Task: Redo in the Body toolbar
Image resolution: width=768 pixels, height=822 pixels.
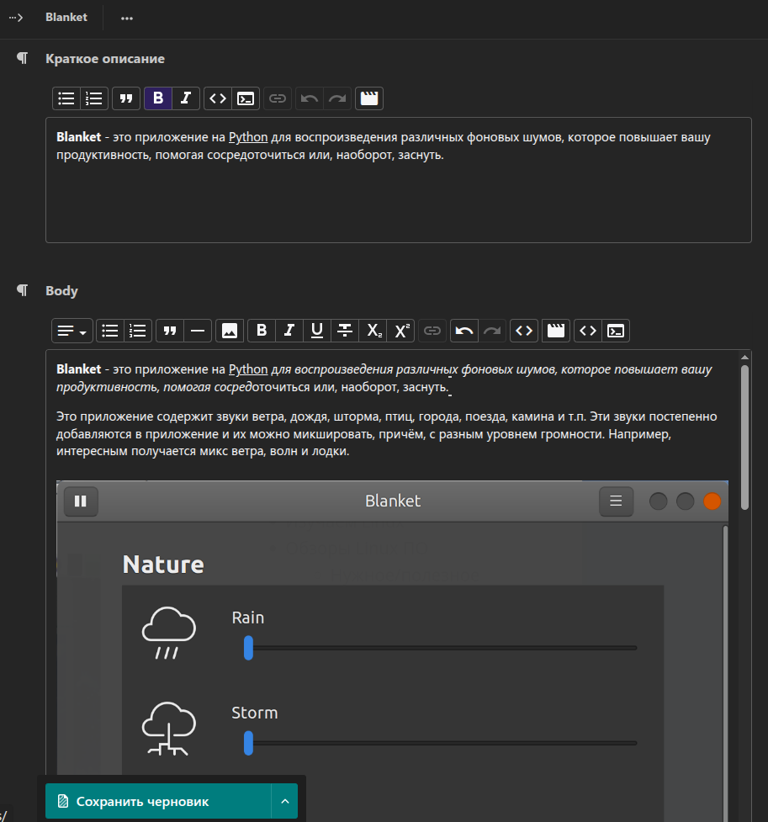Action: [x=492, y=331]
